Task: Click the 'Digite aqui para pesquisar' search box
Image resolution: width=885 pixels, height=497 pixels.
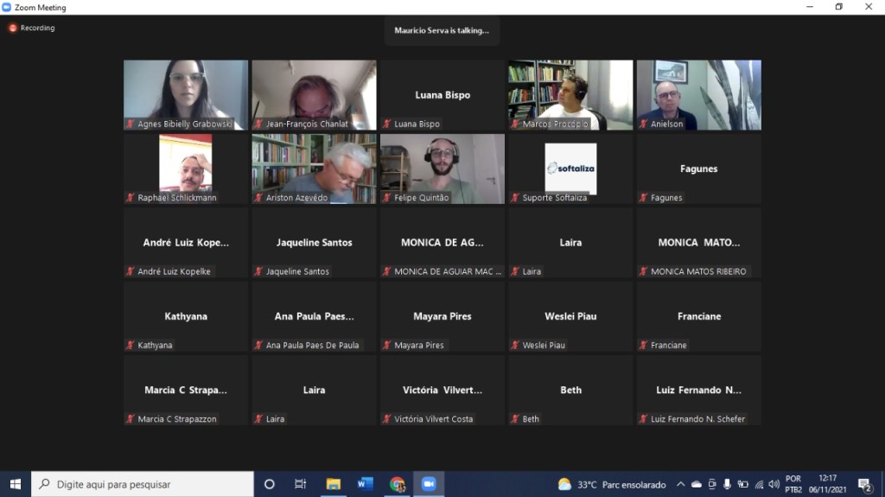Action: (x=143, y=484)
